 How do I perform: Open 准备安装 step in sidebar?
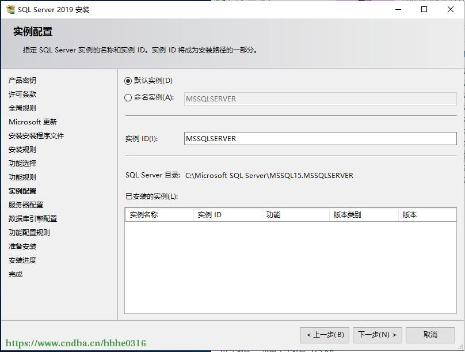pos(22,247)
